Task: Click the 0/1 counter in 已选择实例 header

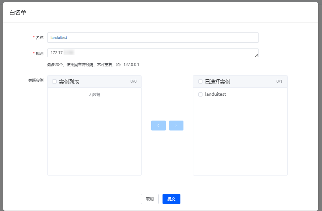Action: coord(279,82)
